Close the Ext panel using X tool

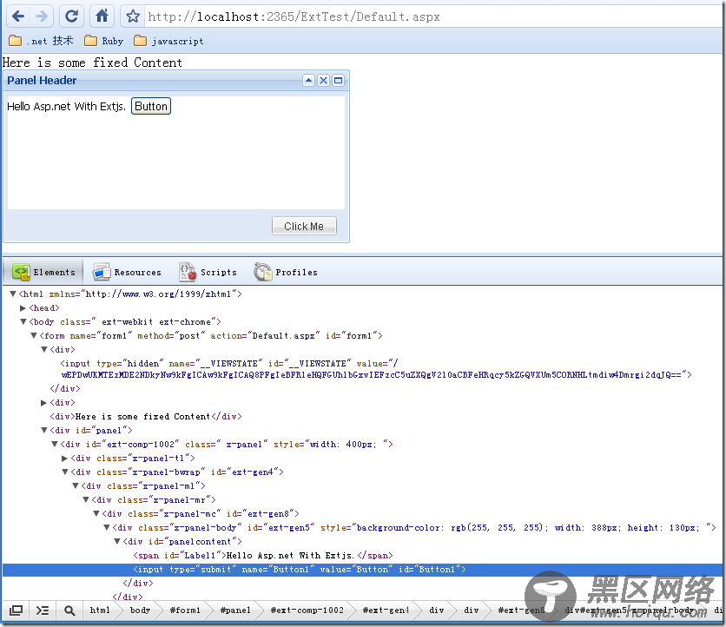pyautogui.click(x=323, y=81)
